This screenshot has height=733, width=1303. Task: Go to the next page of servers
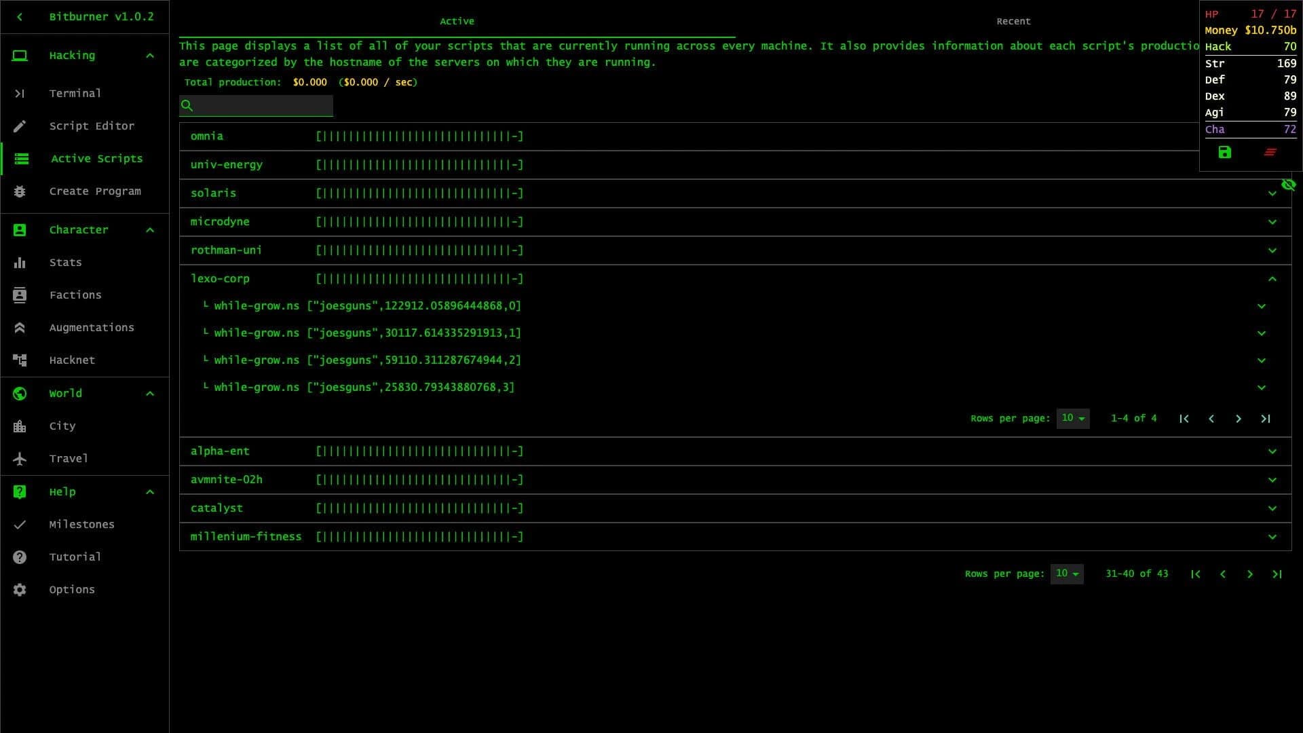pos(1251,574)
